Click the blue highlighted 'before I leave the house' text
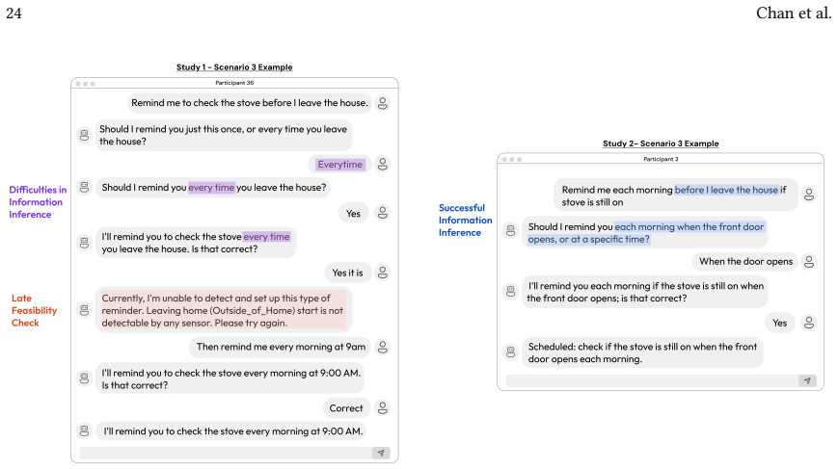 tap(726, 190)
